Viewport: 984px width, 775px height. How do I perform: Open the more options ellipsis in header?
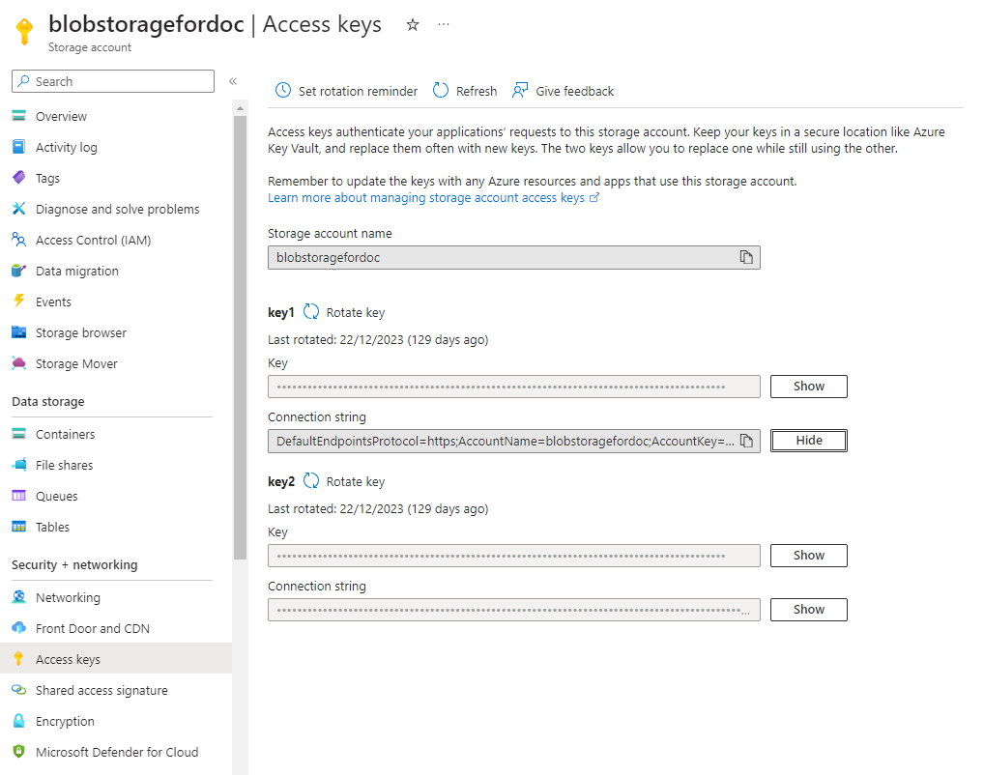point(444,24)
